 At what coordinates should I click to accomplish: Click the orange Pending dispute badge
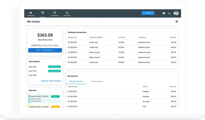[x=55, y=107]
